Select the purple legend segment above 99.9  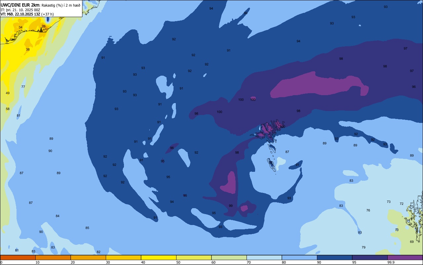(x=405, y=257)
